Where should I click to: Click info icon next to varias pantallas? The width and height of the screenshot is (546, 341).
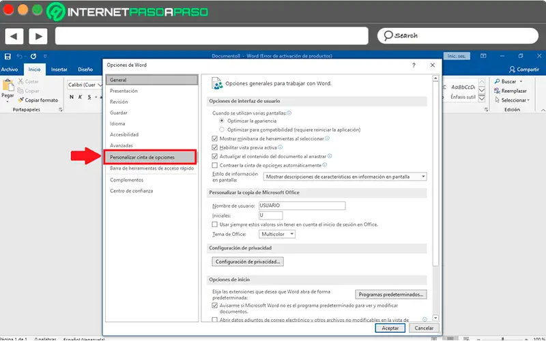(289, 113)
